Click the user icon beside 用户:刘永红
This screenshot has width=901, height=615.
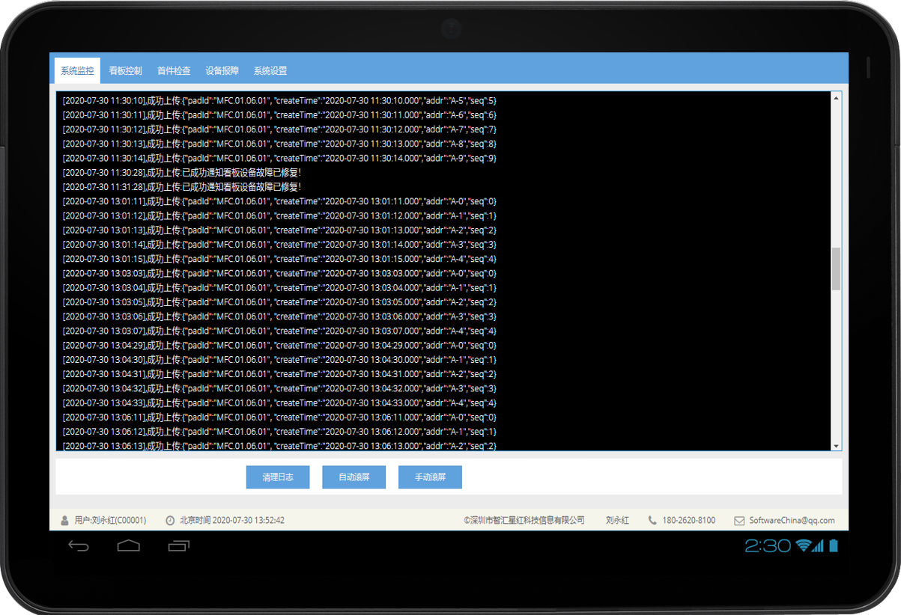[64, 520]
